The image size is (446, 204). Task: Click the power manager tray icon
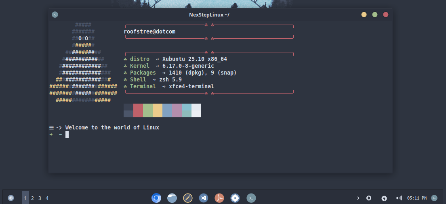[384, 198]
